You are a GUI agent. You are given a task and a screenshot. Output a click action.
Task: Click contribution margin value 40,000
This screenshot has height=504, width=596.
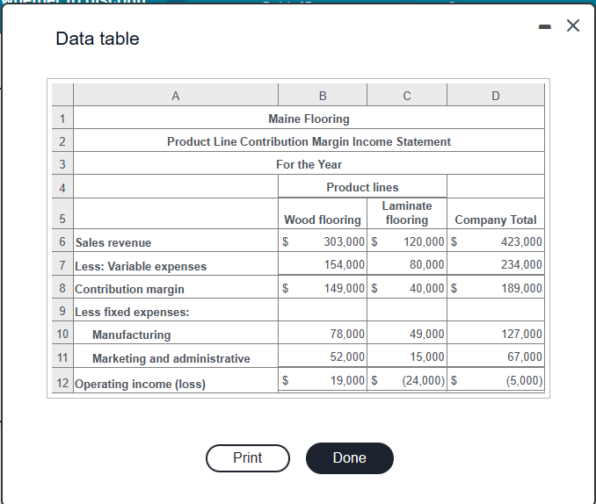426,288
